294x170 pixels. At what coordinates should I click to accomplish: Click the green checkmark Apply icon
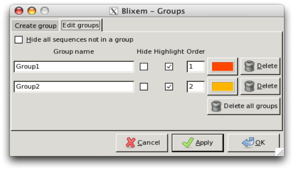pyautogui.click(x=187, y=142)
